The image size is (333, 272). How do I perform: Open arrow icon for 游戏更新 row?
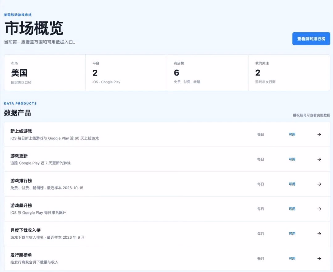[x=319, y=159]
